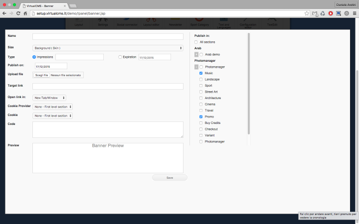
Task: Go back with browser back arrow
Action: (4, 13)
